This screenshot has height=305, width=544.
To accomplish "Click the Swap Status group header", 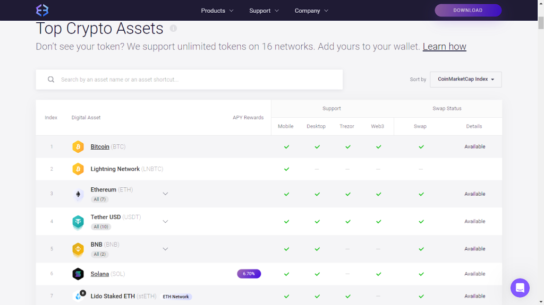I will [447, 109].
